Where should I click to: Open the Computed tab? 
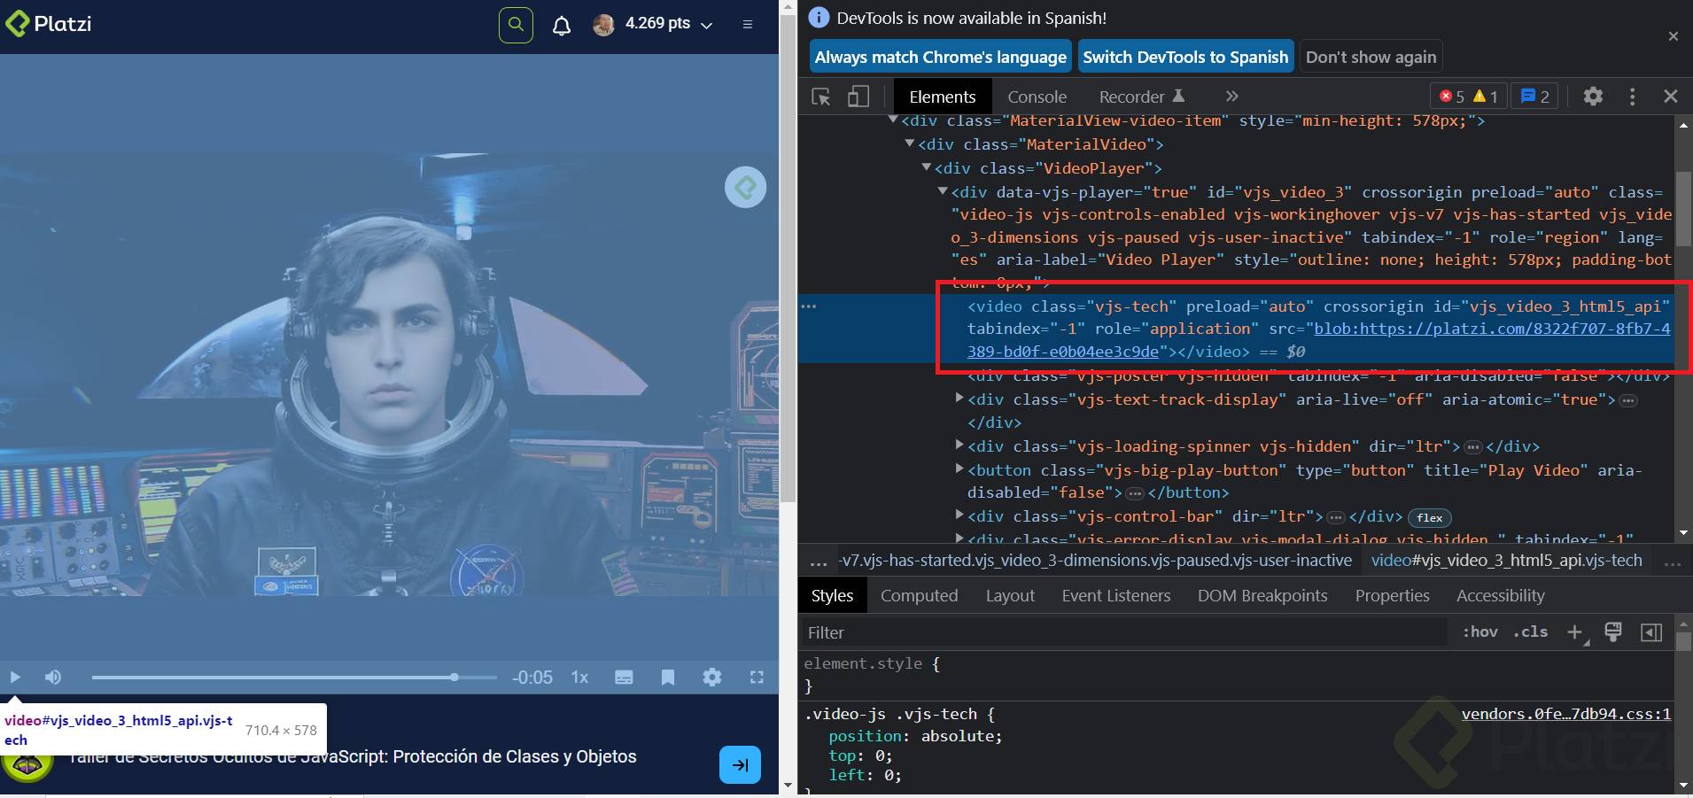919,596
